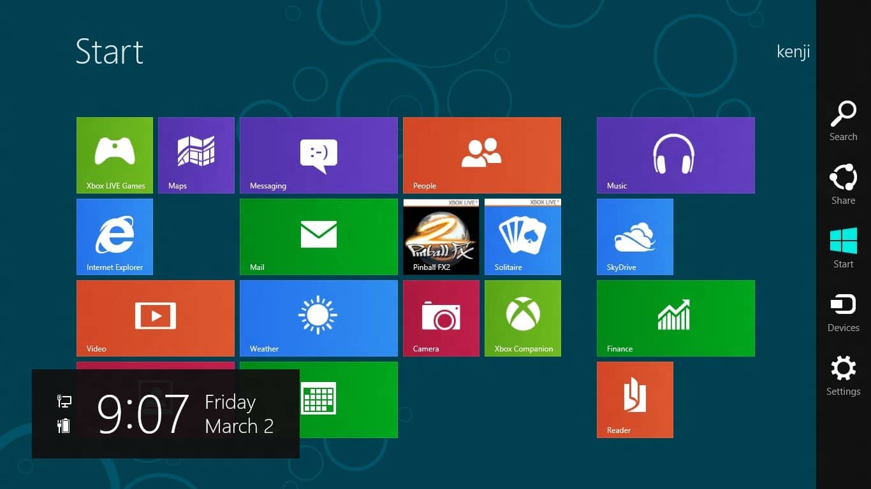
Task: Open the People tile
Action: point(482,155)
